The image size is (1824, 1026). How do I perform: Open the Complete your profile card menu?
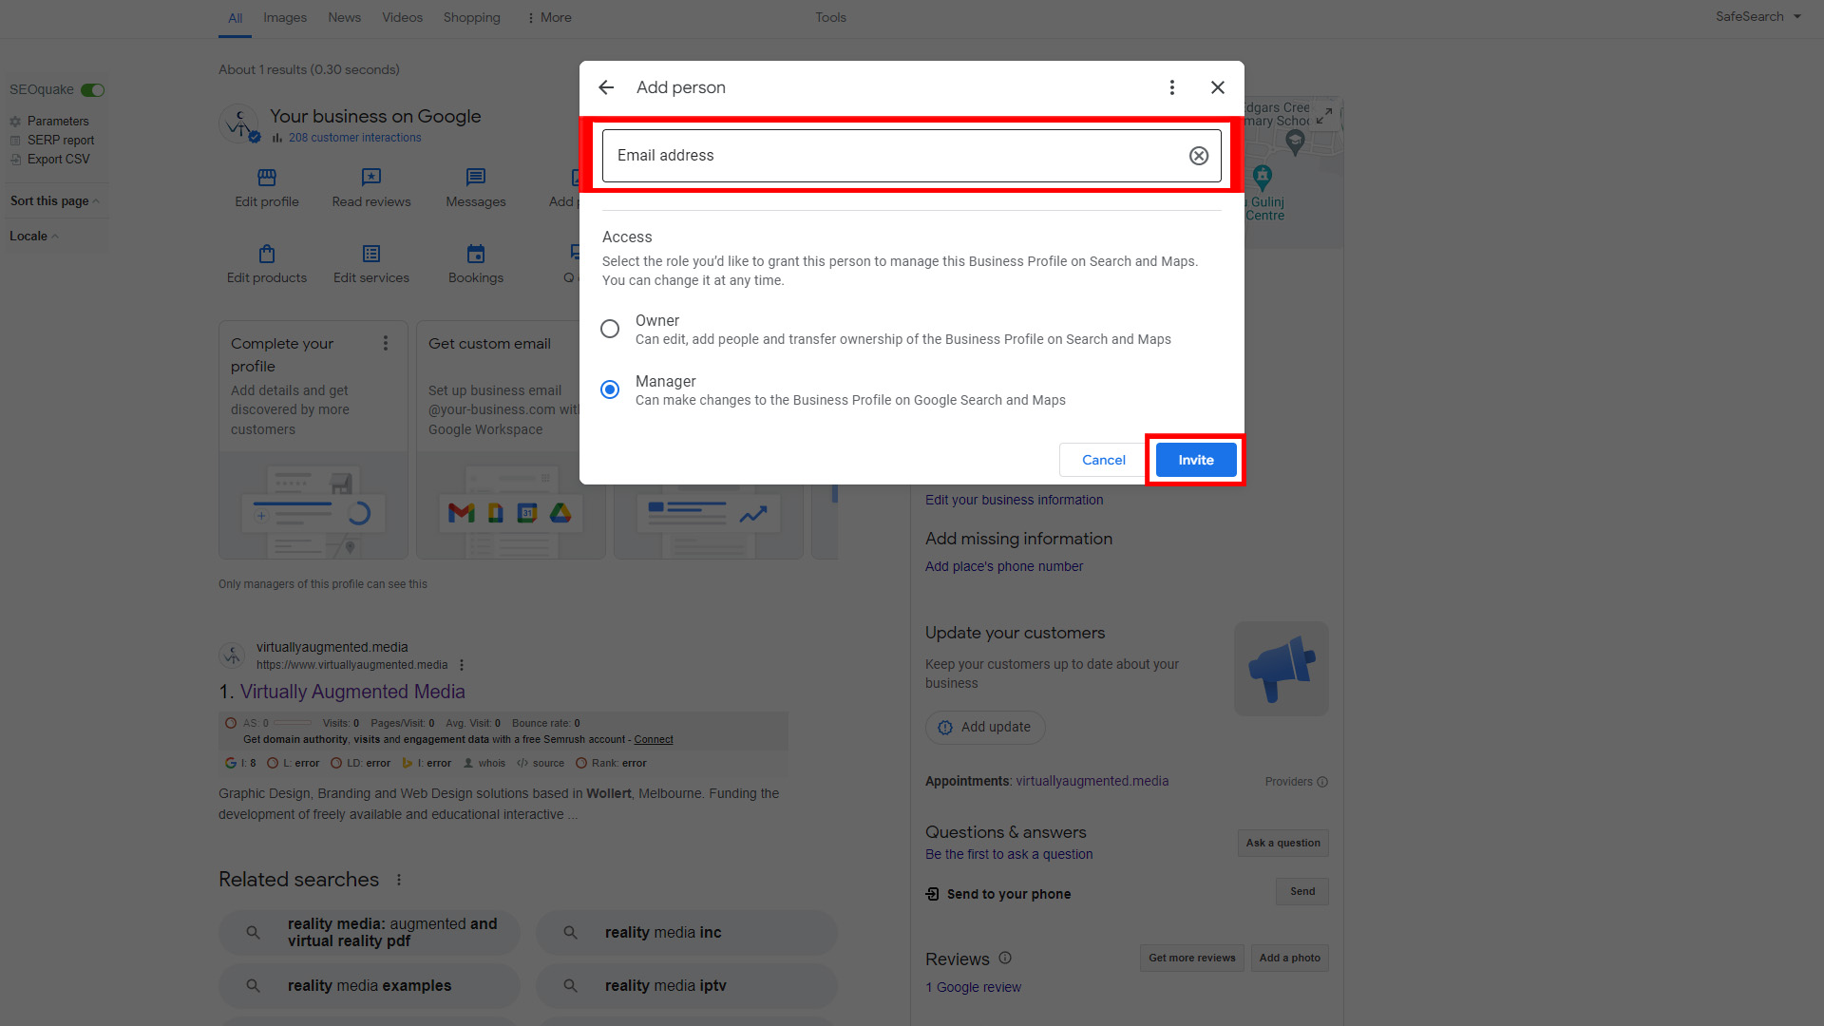tap(386, 343)
